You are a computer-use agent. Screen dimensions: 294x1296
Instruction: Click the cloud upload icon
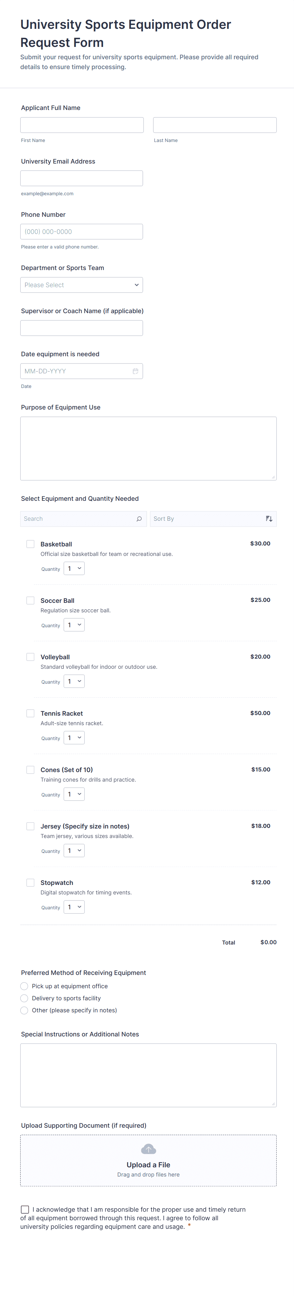tap(149, 1149)
